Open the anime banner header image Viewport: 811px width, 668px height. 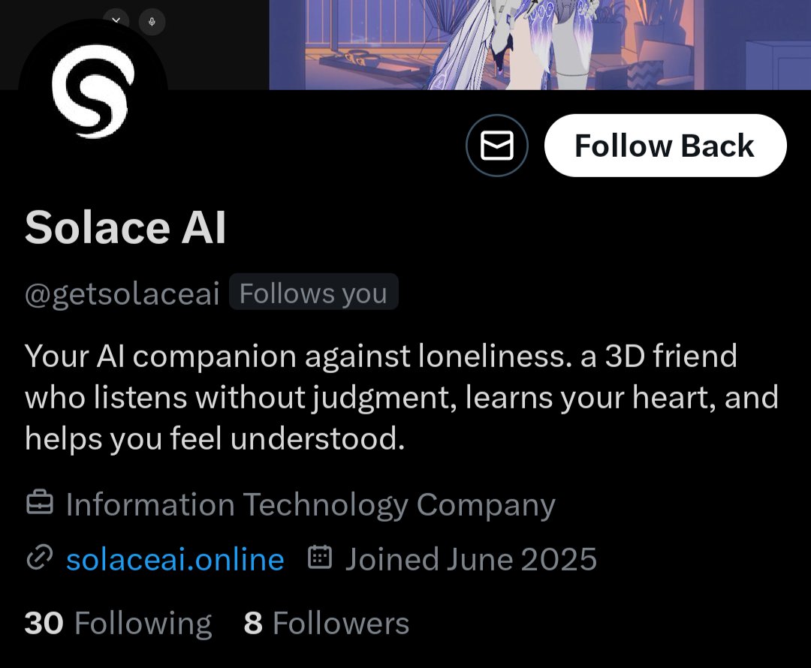pos(540,44)
